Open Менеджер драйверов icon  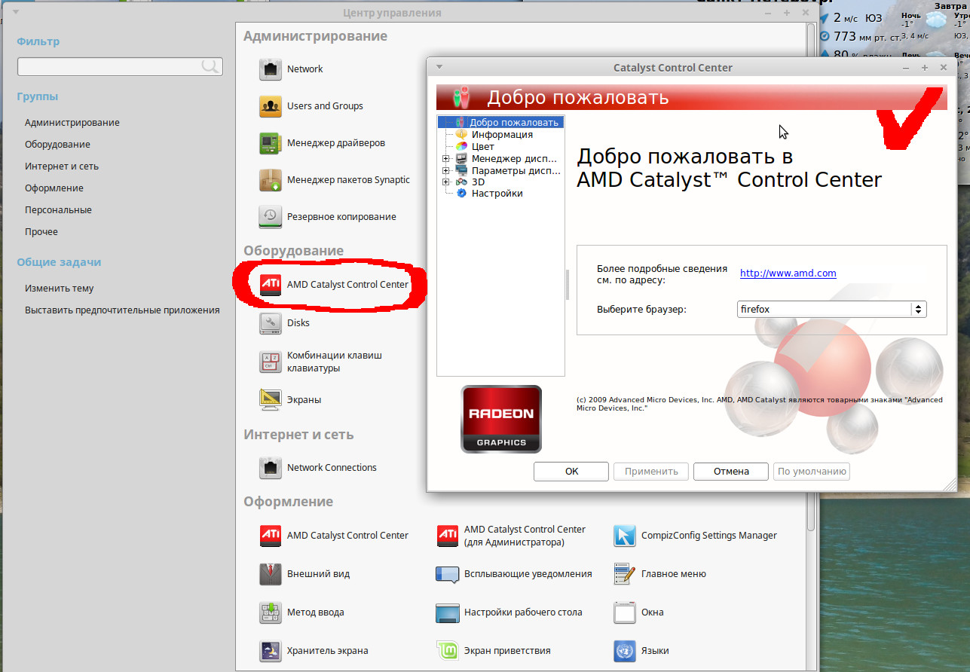271,143
